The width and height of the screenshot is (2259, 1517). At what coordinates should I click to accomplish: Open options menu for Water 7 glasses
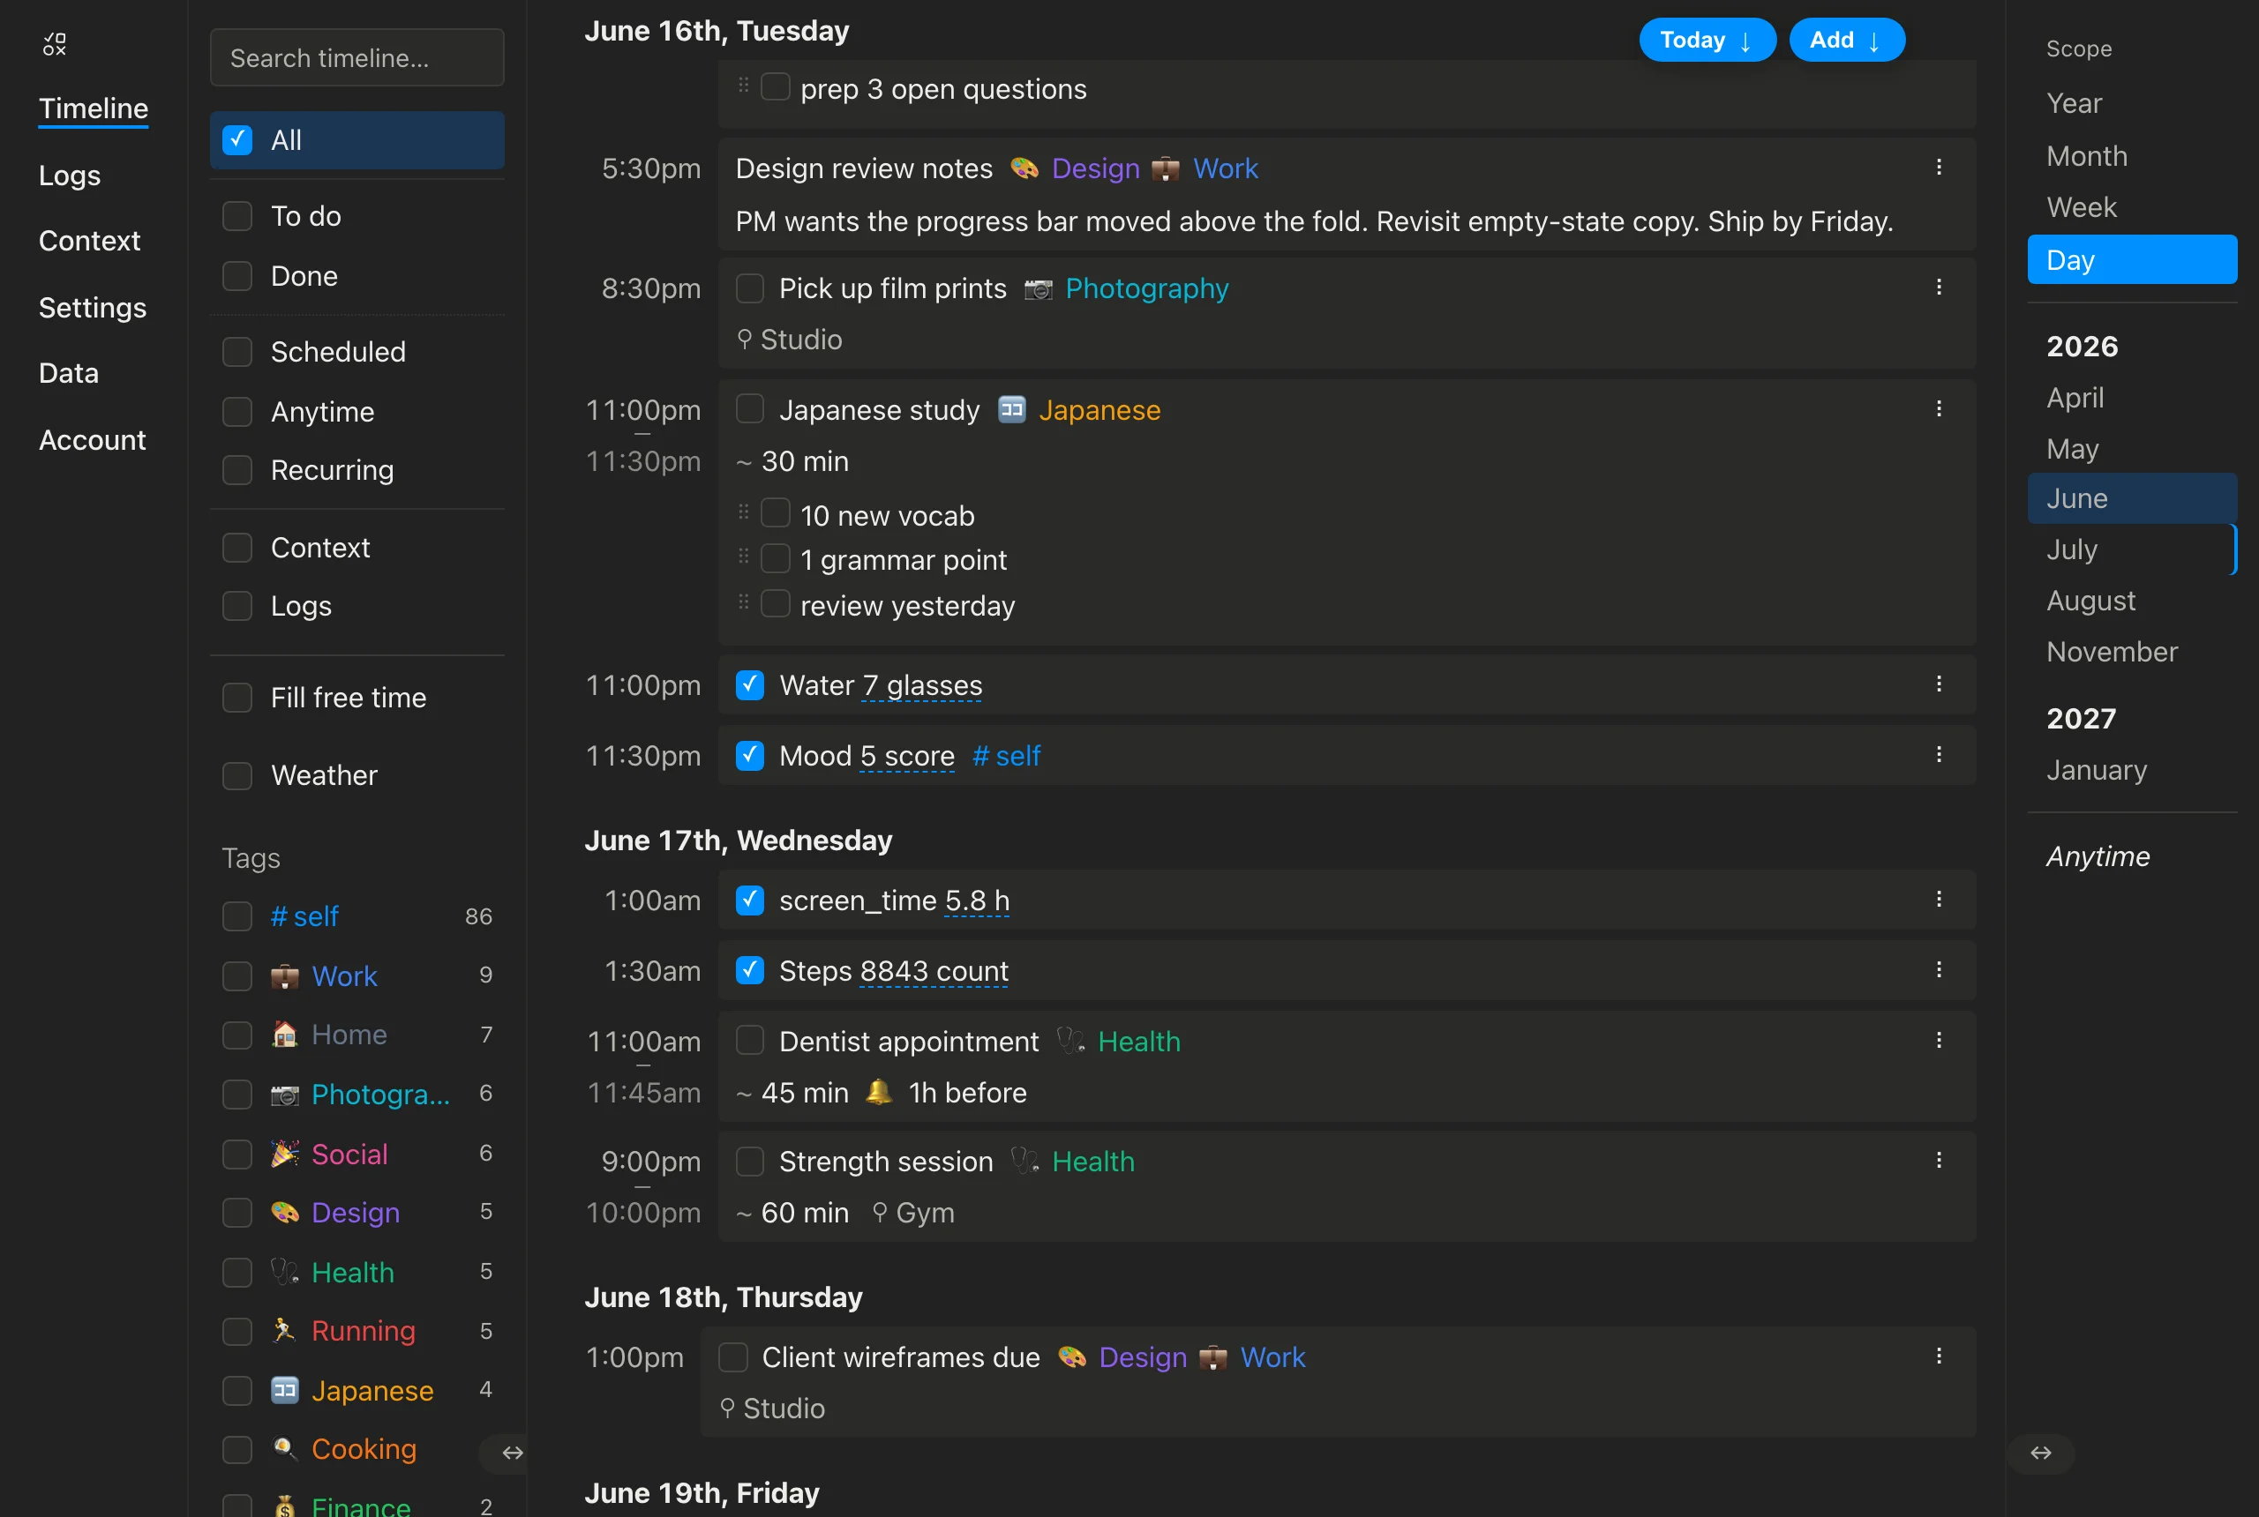[x=1939, y=684]
